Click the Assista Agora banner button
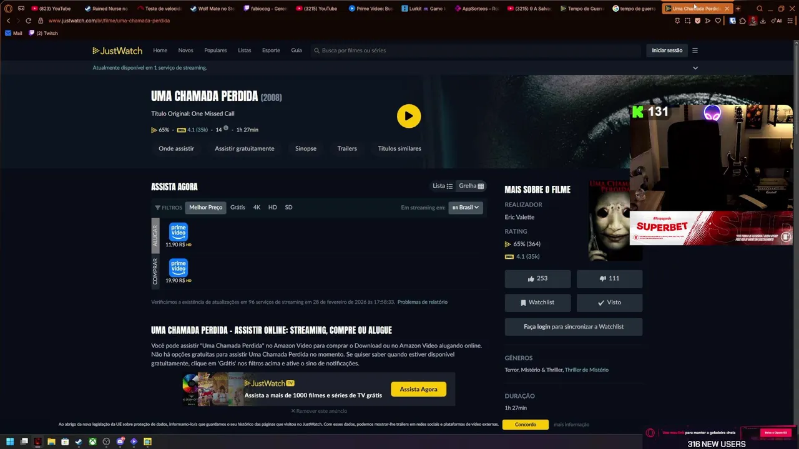 418,389
